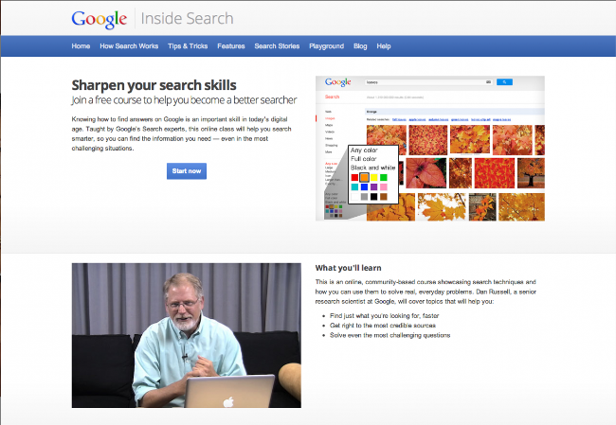Viewport: 616px width, 425px height.
Task: Click the "Join a free course" subtitle
Action: coord(184,100)
